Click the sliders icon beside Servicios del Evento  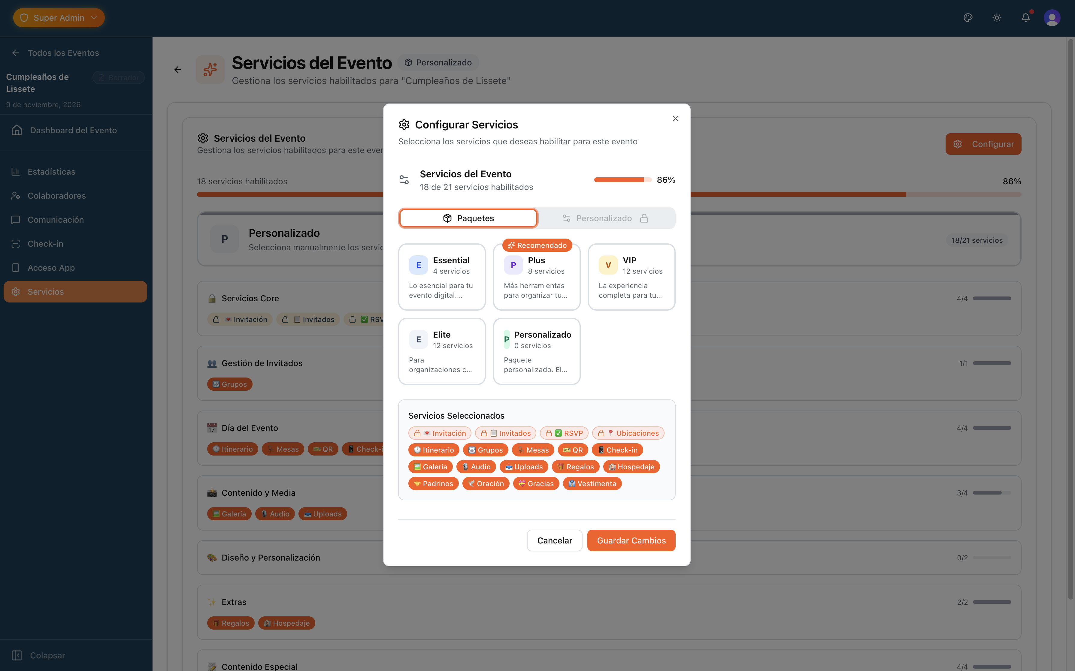tap(404, 180)
